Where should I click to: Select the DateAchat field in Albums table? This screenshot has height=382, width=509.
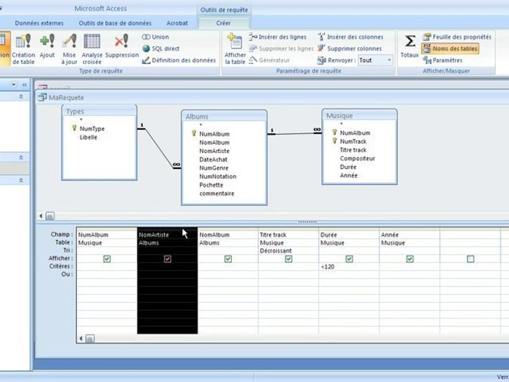coord(213,160)
